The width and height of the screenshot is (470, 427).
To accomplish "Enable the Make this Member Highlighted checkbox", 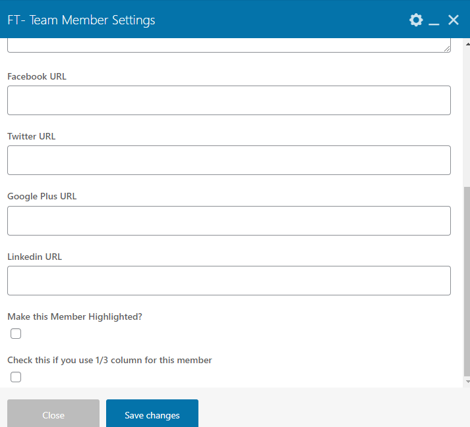I will pos(16,334).
